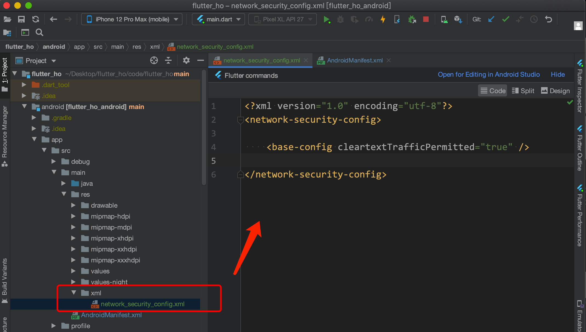Viewport: 586px width, 332px height.
Task: Click the Flutter attach device icon
Action: [x=397, y=19]
